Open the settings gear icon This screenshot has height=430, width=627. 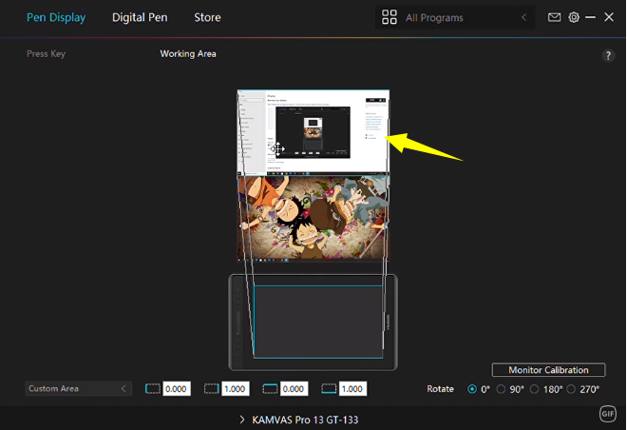574,17
